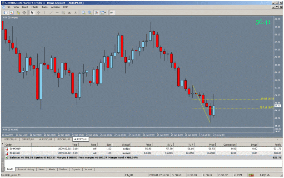This screenshot has height=178, width=284.
Task: Open the Navigator toolbar icon
Action: tap(18, 13)
